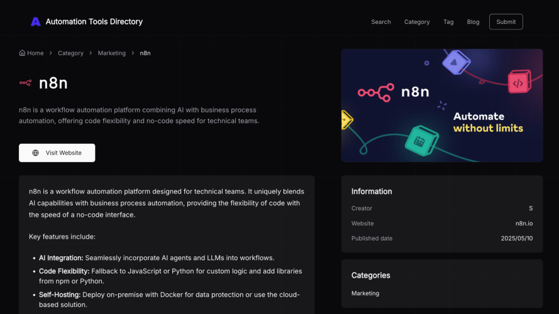
Task: Click the n8n logo icon beside title
Action: pyautogui.click(x=25, y=83)
